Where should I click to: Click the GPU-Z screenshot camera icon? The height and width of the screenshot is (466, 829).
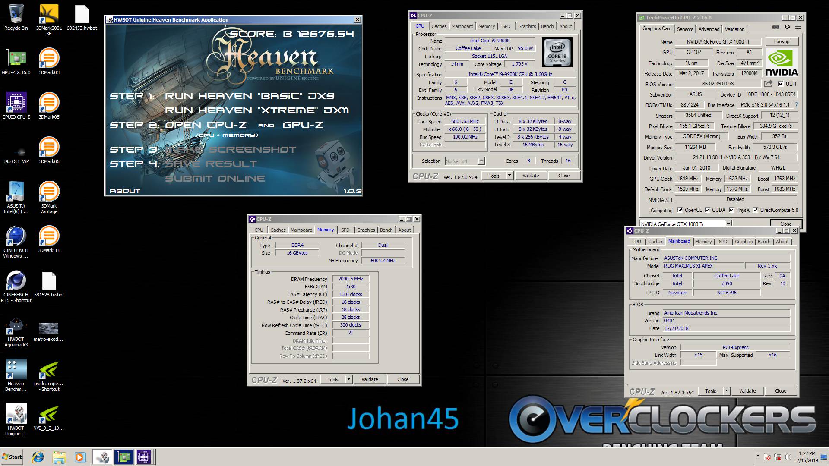coord(776,27)
